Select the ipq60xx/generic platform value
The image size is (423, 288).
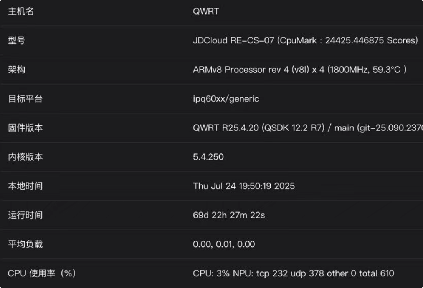tap(226, 99)
